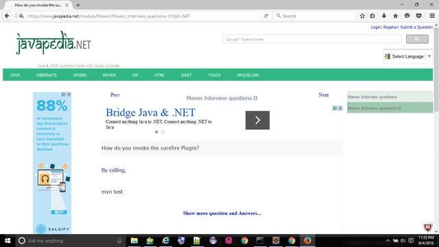Click into the Google Custom Search field
This screenshot has height=247, width=439.
[312, 39]
